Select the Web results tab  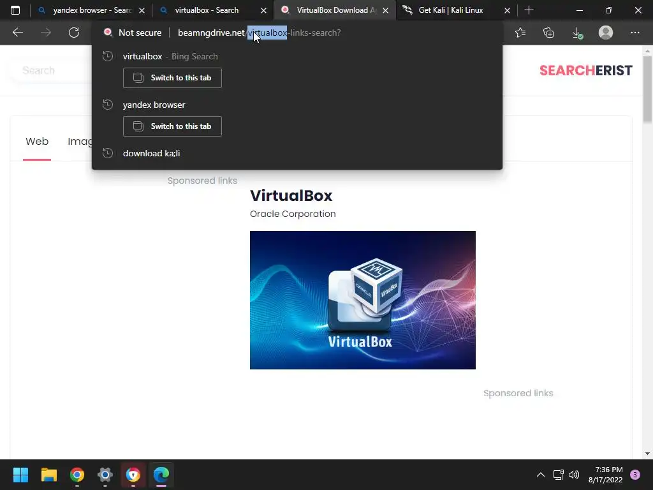[37, 142]
